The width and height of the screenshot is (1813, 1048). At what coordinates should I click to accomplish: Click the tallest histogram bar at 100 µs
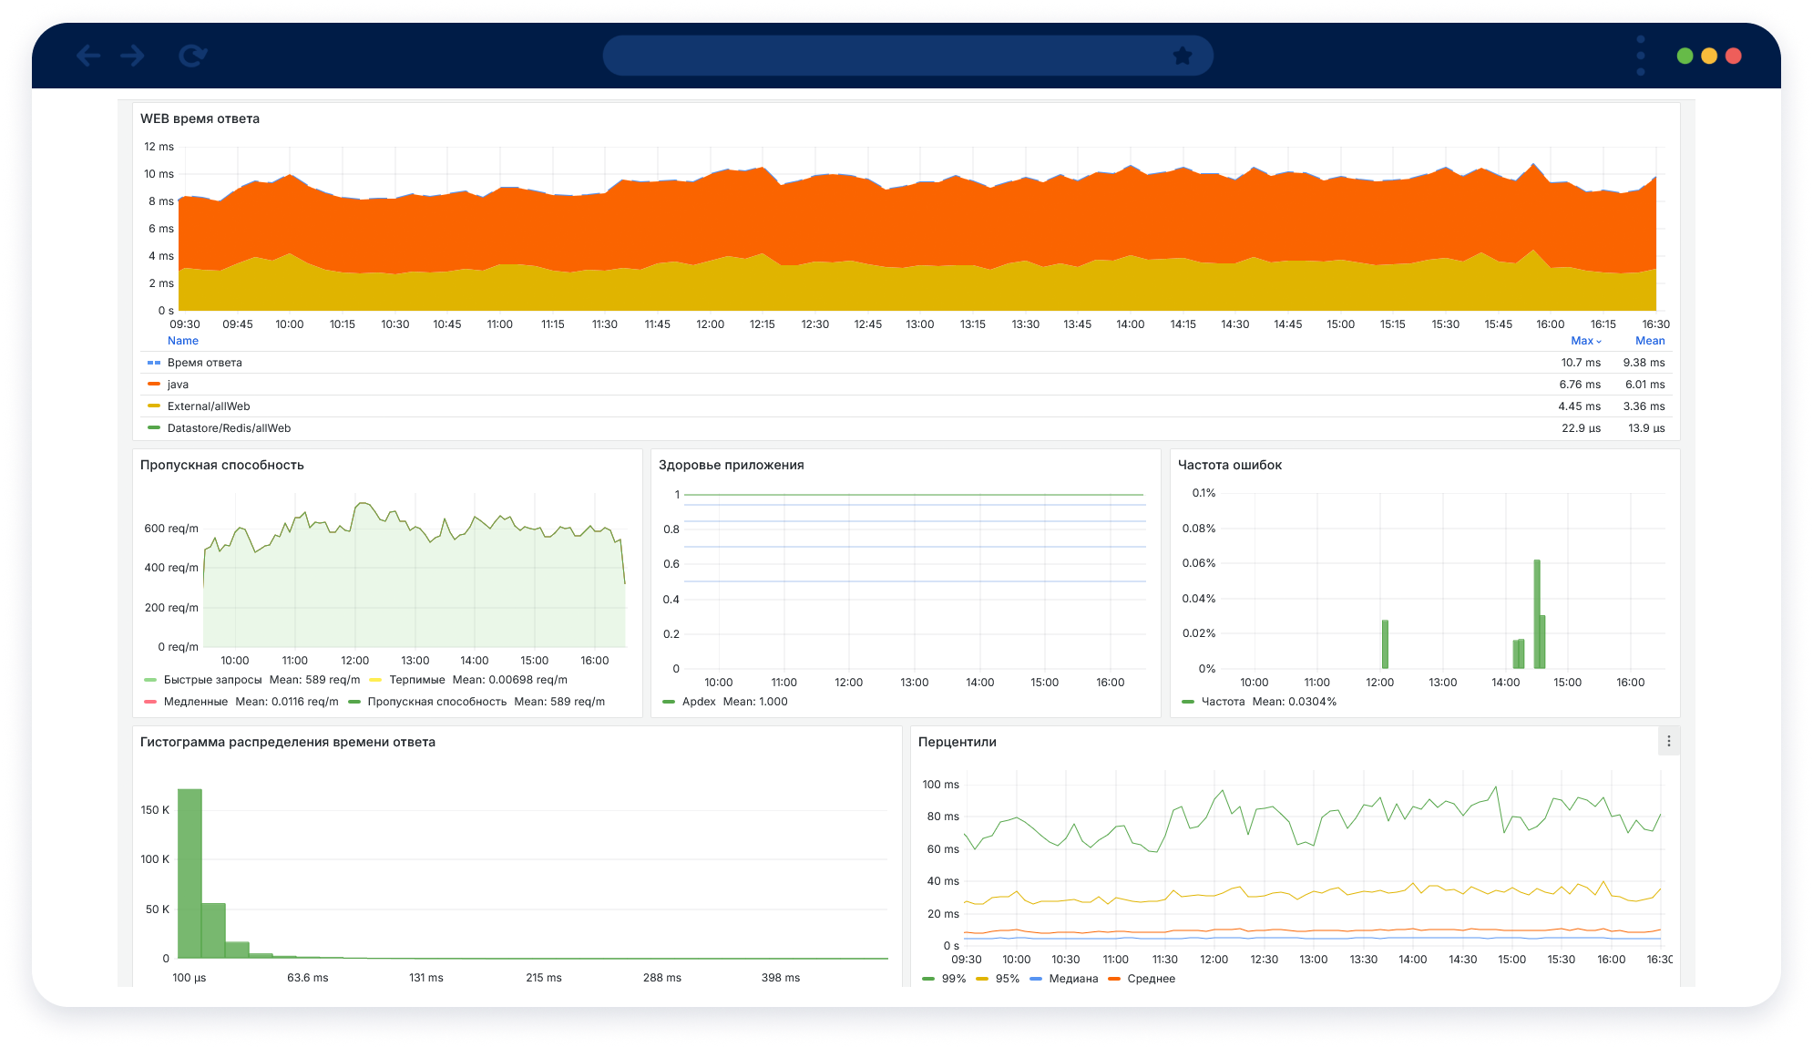[189, 873]
